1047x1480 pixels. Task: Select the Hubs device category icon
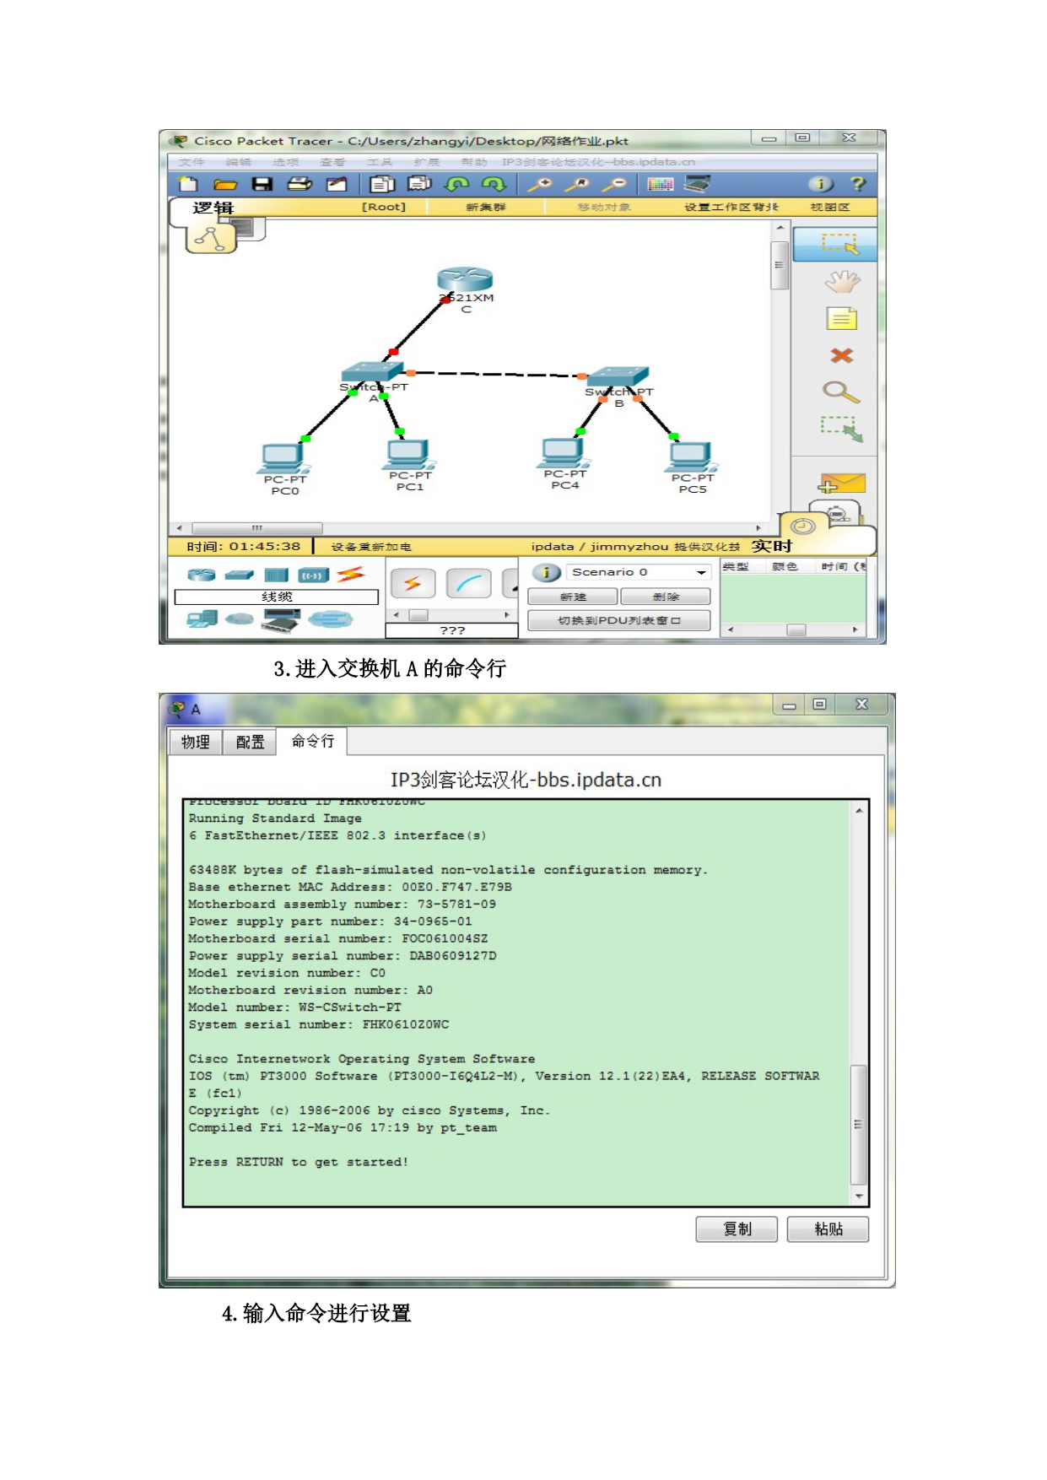point(277,575)
